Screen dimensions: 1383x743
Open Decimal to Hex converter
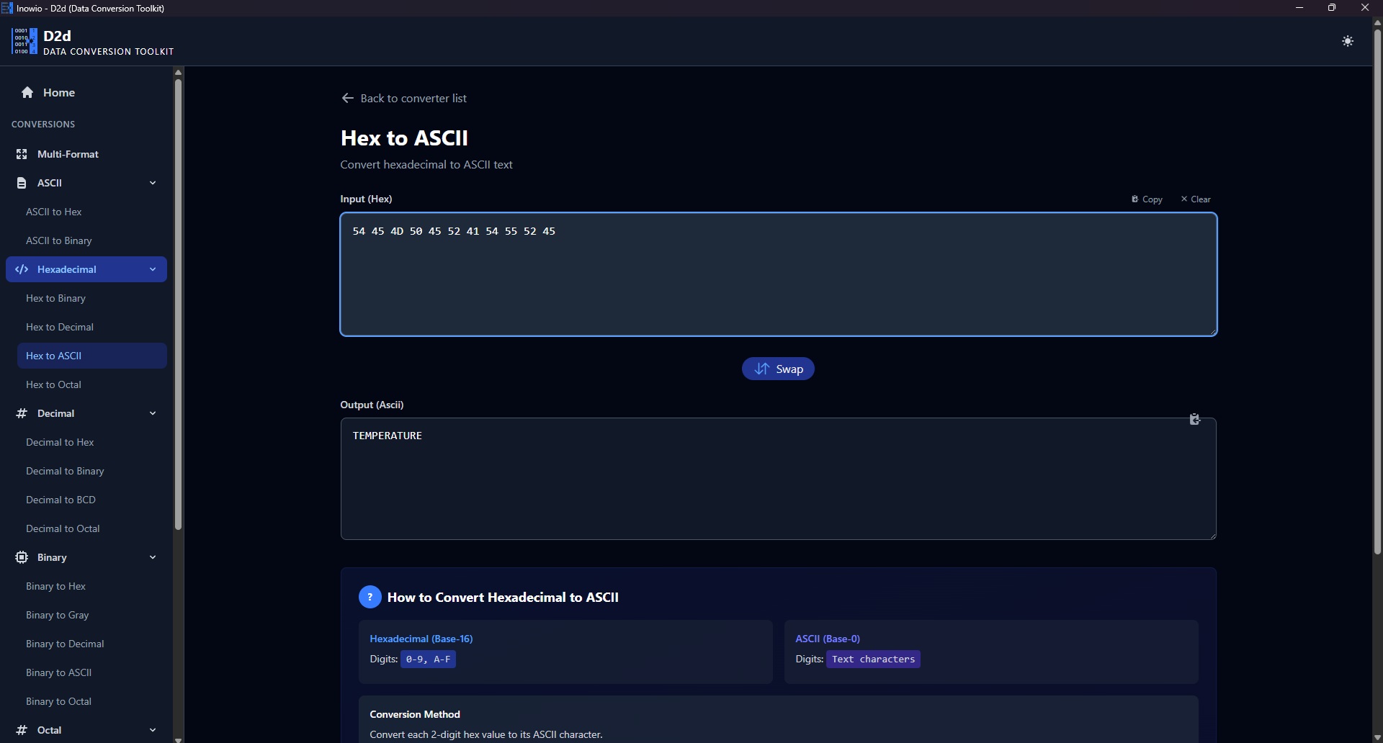pos(92,442)
